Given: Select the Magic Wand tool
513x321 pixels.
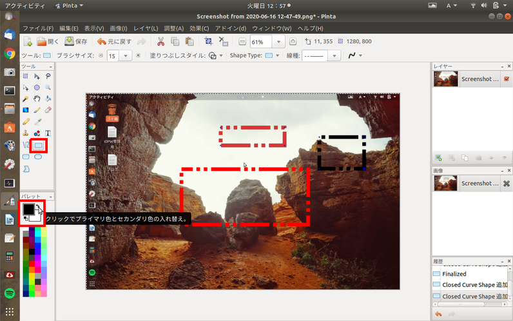Looking at the screenshot, I should 26,99.
